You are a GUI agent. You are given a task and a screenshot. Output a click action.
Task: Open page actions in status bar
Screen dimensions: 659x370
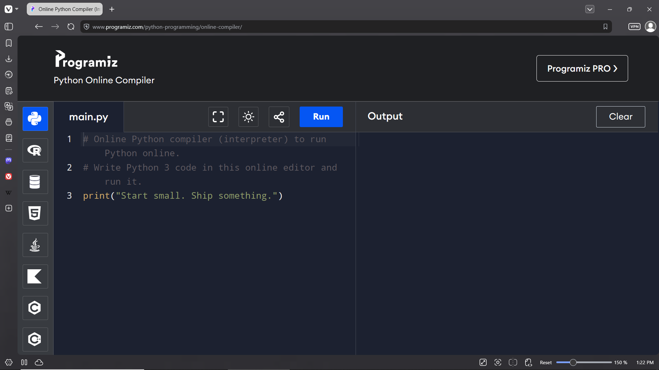click(x=528, y=362)
